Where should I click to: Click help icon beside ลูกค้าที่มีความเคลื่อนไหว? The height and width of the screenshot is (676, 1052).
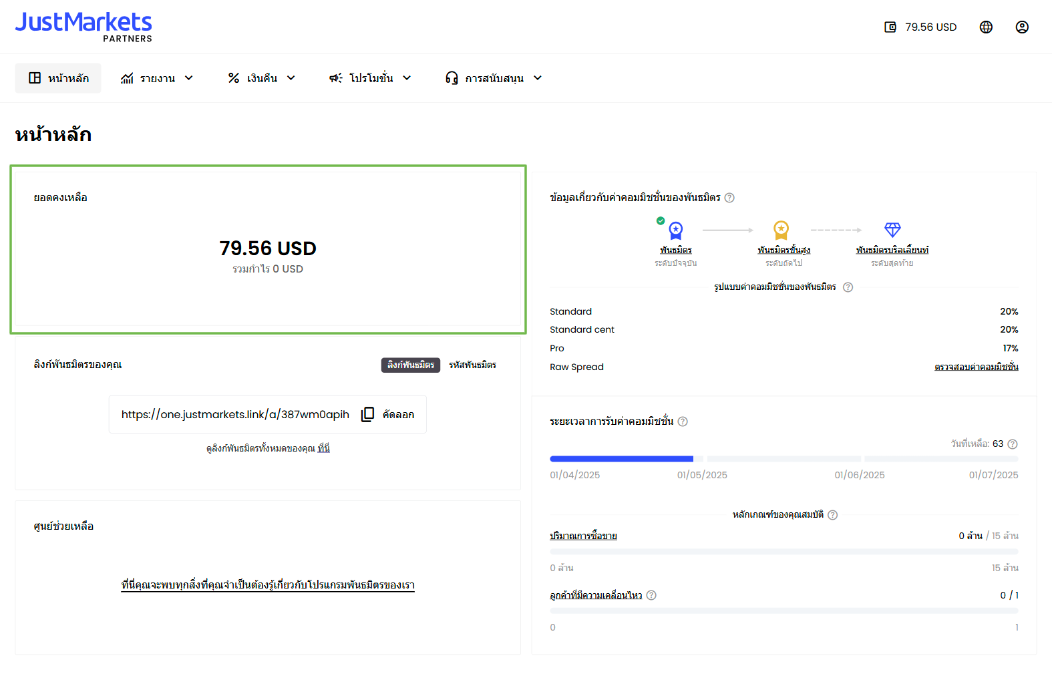click(x=651, y=595)
